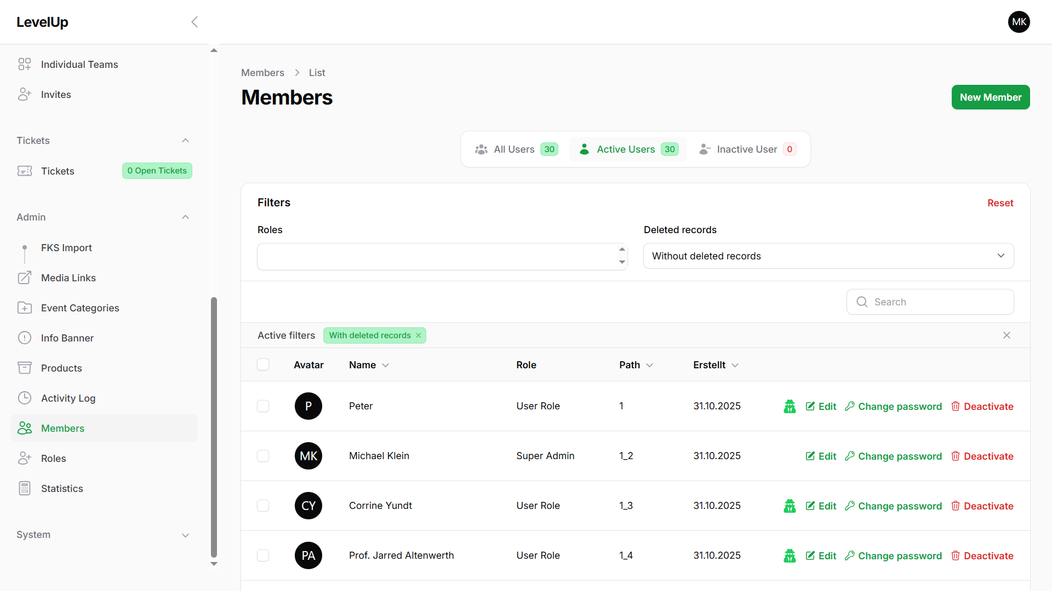Open Products via its sidebar icon
The height and width of the screenshot is (591, 1052).
(25, 368)
